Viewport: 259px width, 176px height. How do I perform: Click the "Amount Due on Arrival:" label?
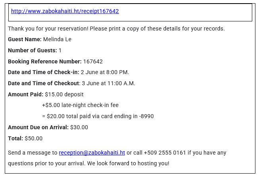38,128
